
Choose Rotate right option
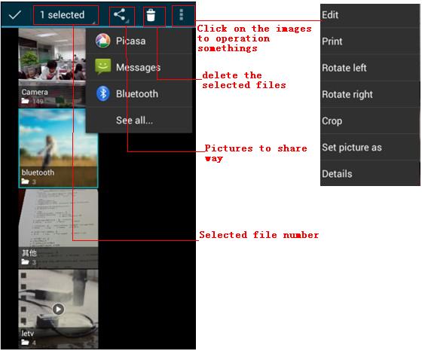(370, 94)
